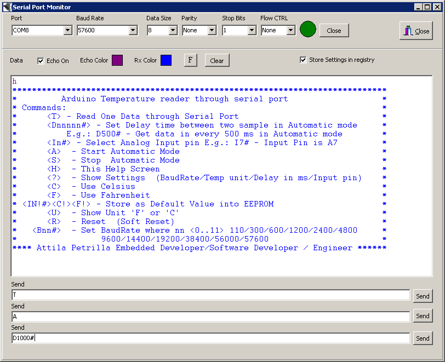The image size is (445, 362).
Task: Send the T command
Action: coord(423,296)
